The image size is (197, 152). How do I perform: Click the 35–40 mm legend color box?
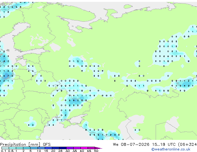77,148
